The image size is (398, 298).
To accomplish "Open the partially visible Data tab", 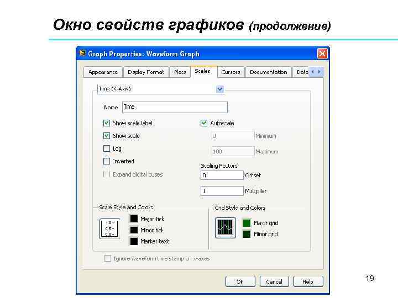I will 301,72.
